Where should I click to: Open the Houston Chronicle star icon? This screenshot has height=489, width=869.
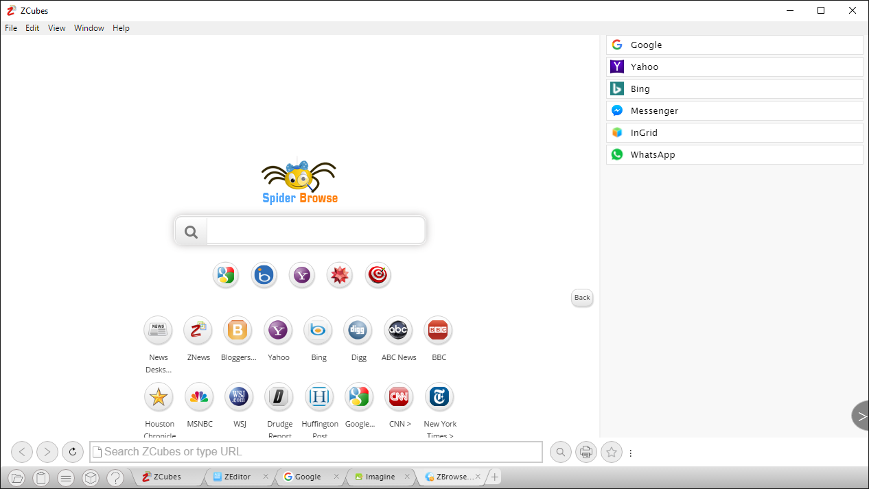[159, 397]
